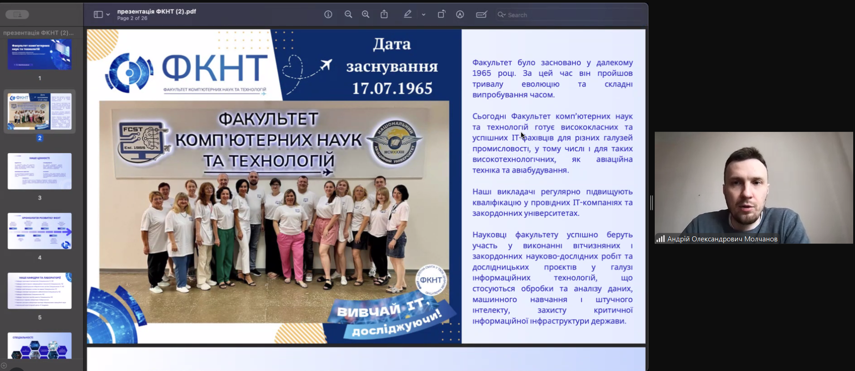Open the Share menu icon
The width and height of the screenshot is (855, 371).
pos(384,14)
